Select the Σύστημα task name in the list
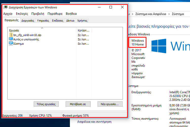 [x=18, y=44]
